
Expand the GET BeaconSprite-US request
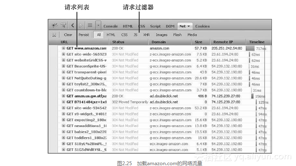[x=64, y=66]
